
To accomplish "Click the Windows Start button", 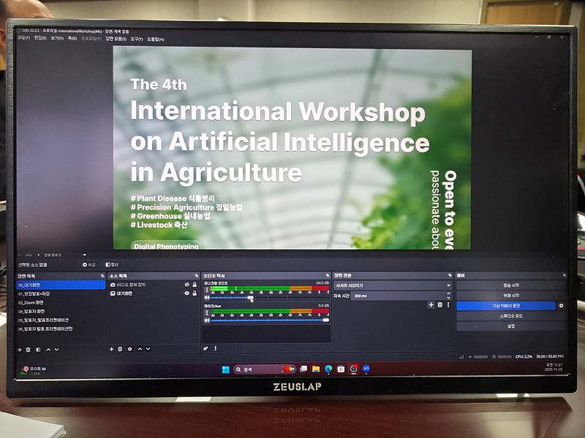I will click(x=226, y=369).
